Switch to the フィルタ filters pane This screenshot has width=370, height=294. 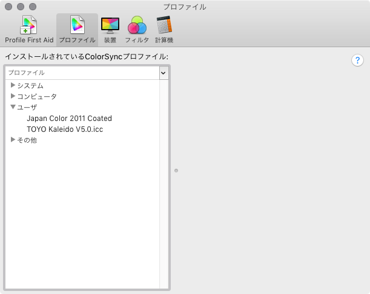pyautogui.click(x=137, y=29)
